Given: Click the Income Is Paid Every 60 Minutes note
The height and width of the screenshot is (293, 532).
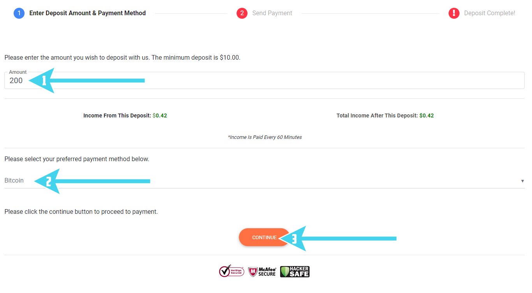Looking at the screenshot, I should (265, 137).
